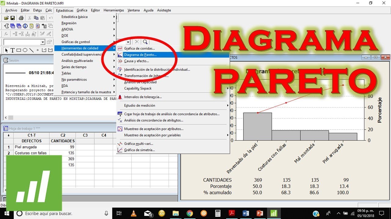Click the fx assign formula icon
This screenshot has width=391, height=219.
pyautogui.click(x=6, y=34)
